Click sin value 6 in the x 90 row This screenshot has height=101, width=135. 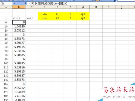[19, 59]
